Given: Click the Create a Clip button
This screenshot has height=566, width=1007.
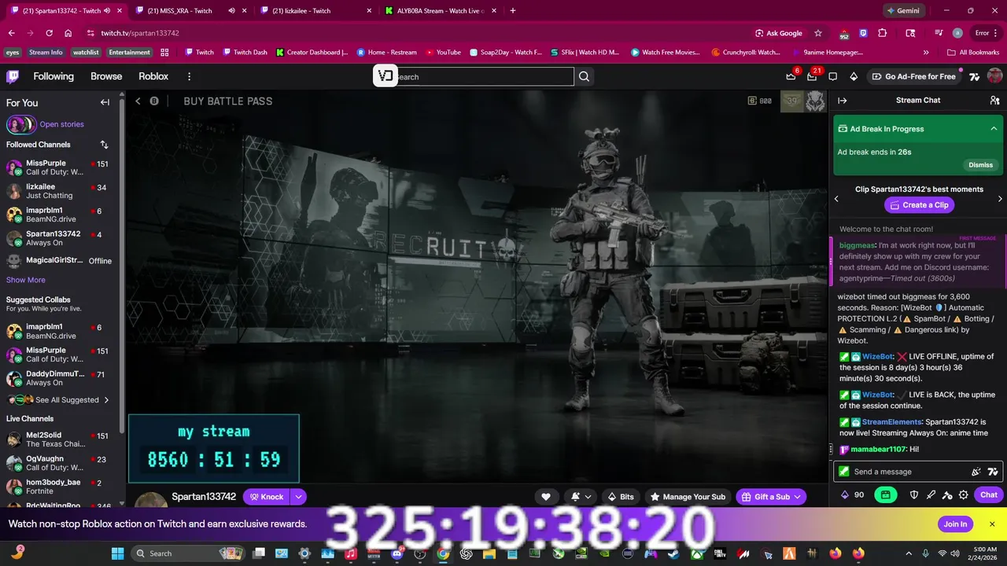Looking at the screenshot, I should point(919,205).
